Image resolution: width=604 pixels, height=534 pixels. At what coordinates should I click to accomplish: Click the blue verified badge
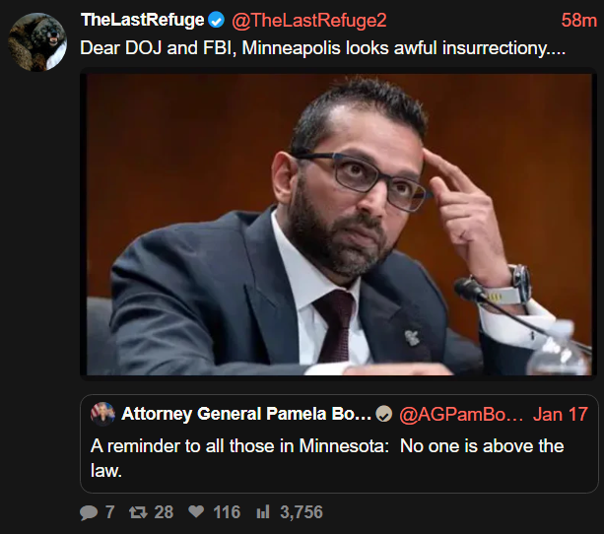point(216,21)
